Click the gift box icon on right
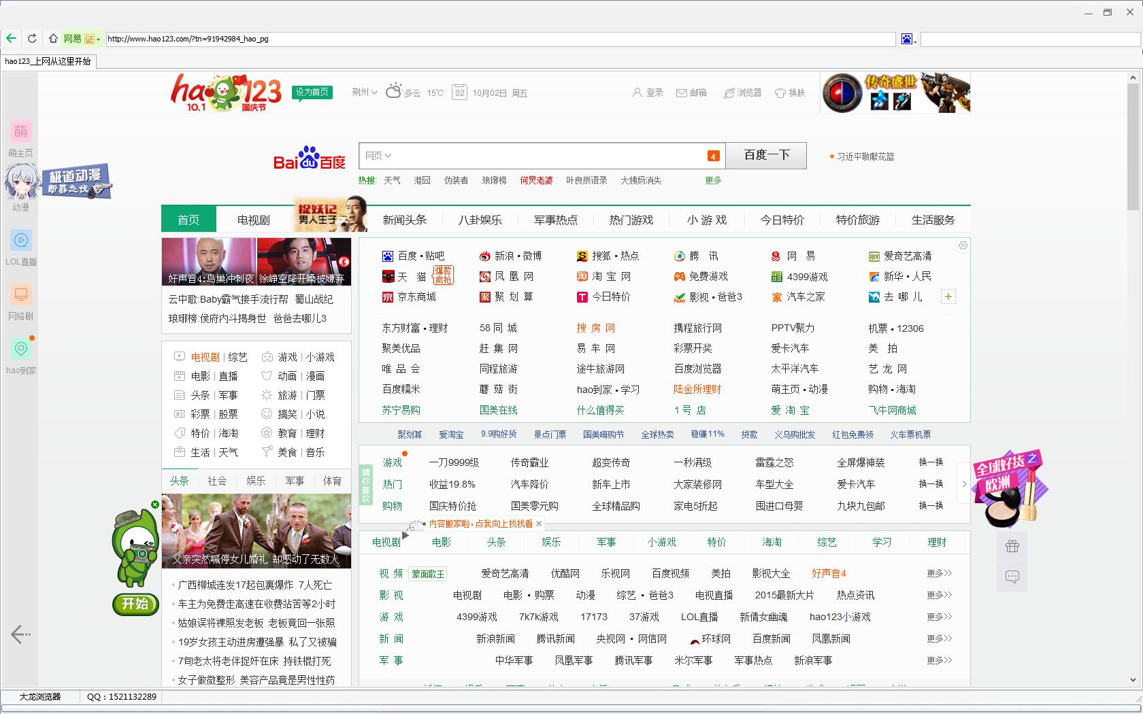The height and width of the screenshot is (714, 1143). coord(1012,546)
